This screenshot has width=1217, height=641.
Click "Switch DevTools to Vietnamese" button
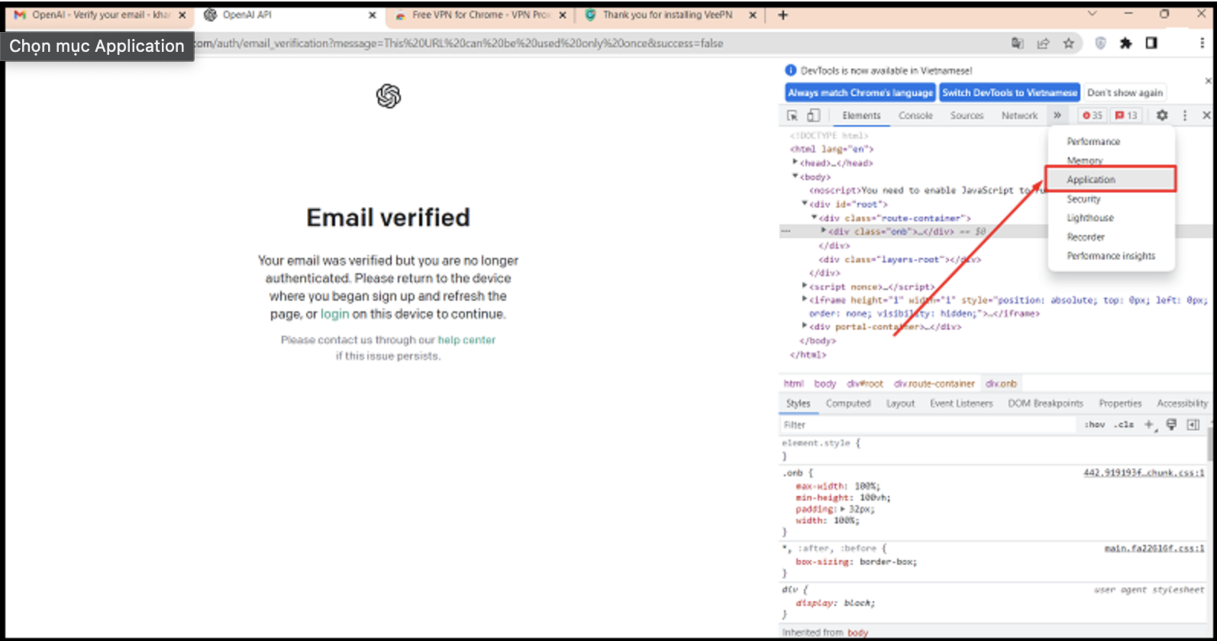click(1009, 92)
